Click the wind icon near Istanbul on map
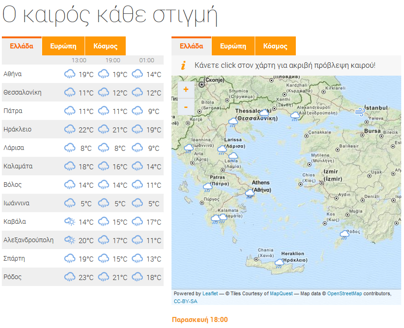The width and height of the screenshot is (404, 328). [x=360, y=111]
